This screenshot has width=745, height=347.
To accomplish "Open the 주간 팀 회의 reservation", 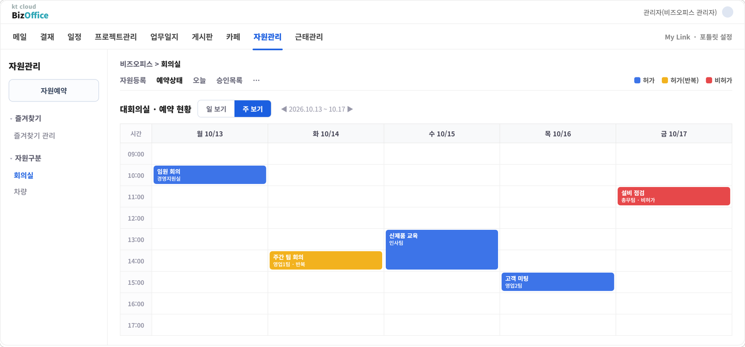I will point(326,260).
